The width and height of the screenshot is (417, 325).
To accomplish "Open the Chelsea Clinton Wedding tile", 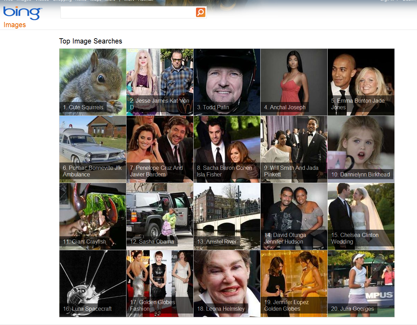I will tap(361, 216).
